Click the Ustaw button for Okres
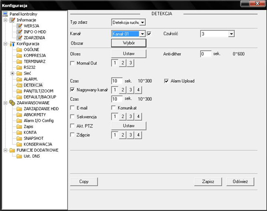 pos(128,54)
